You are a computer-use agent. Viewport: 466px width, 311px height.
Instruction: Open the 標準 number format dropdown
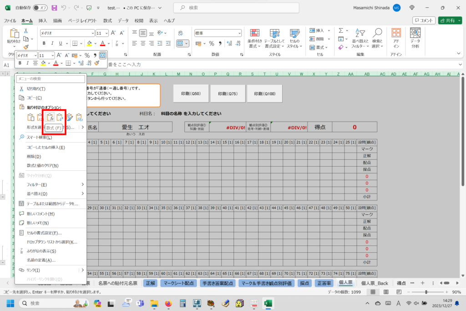pos(239,33)
